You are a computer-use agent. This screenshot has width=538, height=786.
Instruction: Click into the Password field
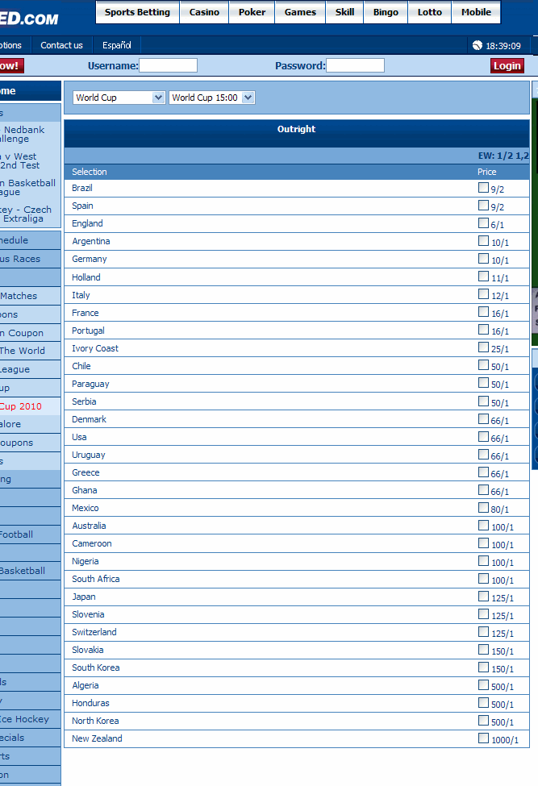pyautogui.click(x=355, y=66)
